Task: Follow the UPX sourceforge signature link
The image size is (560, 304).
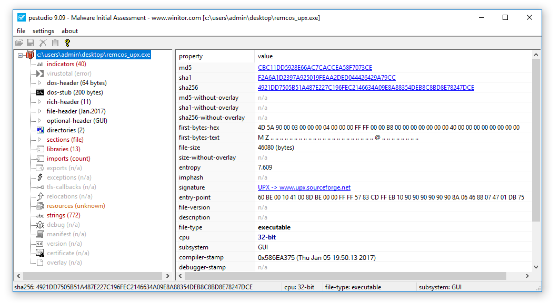Action: point(304,187)
